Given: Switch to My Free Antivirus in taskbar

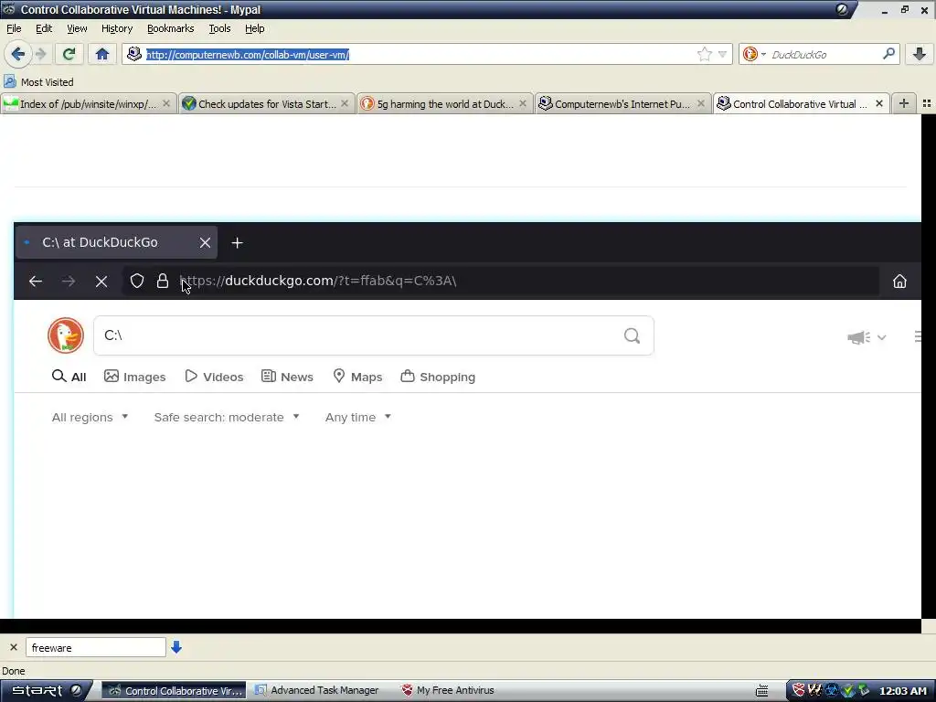Looking at the screenshot, I should click(448, 690).
